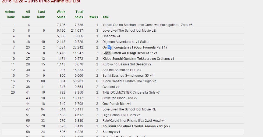This screenshot has width=263, height=137.
Task: Click the All Rank column header
Action: [x=26, y=14]
